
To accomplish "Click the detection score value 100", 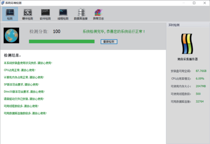I will (x=56, y=32).
